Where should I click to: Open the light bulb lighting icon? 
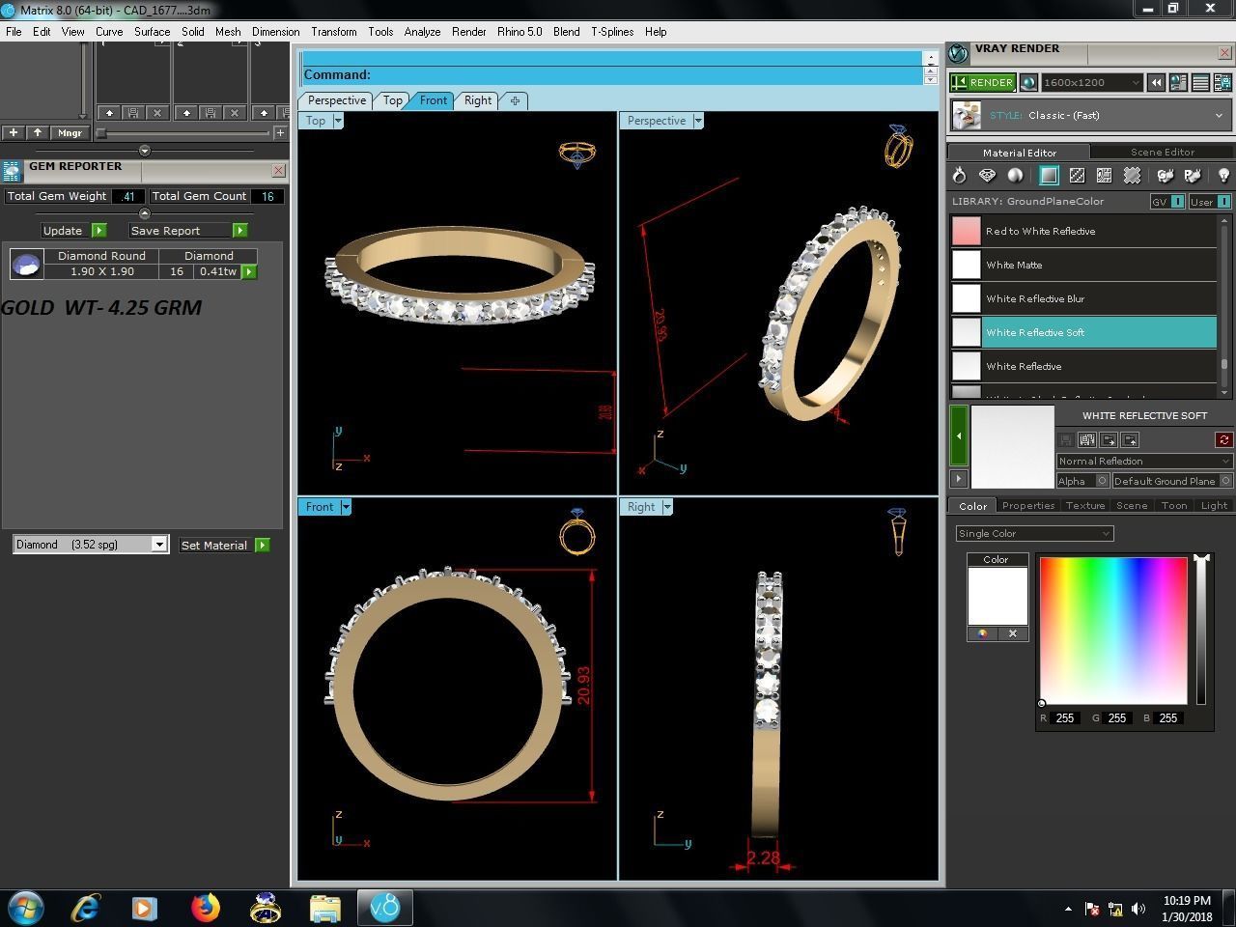[1223, 175]
